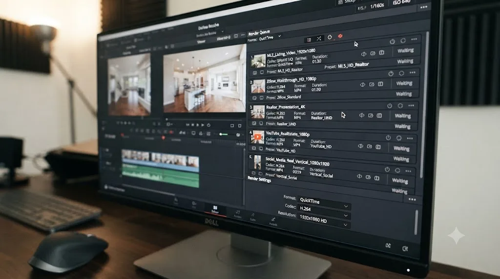The width and height of the screenshot is (500, 279).
Task: Toggle loop playback in viewer controls
Action: tap(208, 125)
